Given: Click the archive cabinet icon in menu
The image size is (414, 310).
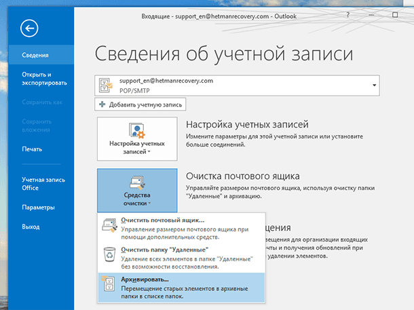Looking at the screenshot, I should [x=108, y=283].
